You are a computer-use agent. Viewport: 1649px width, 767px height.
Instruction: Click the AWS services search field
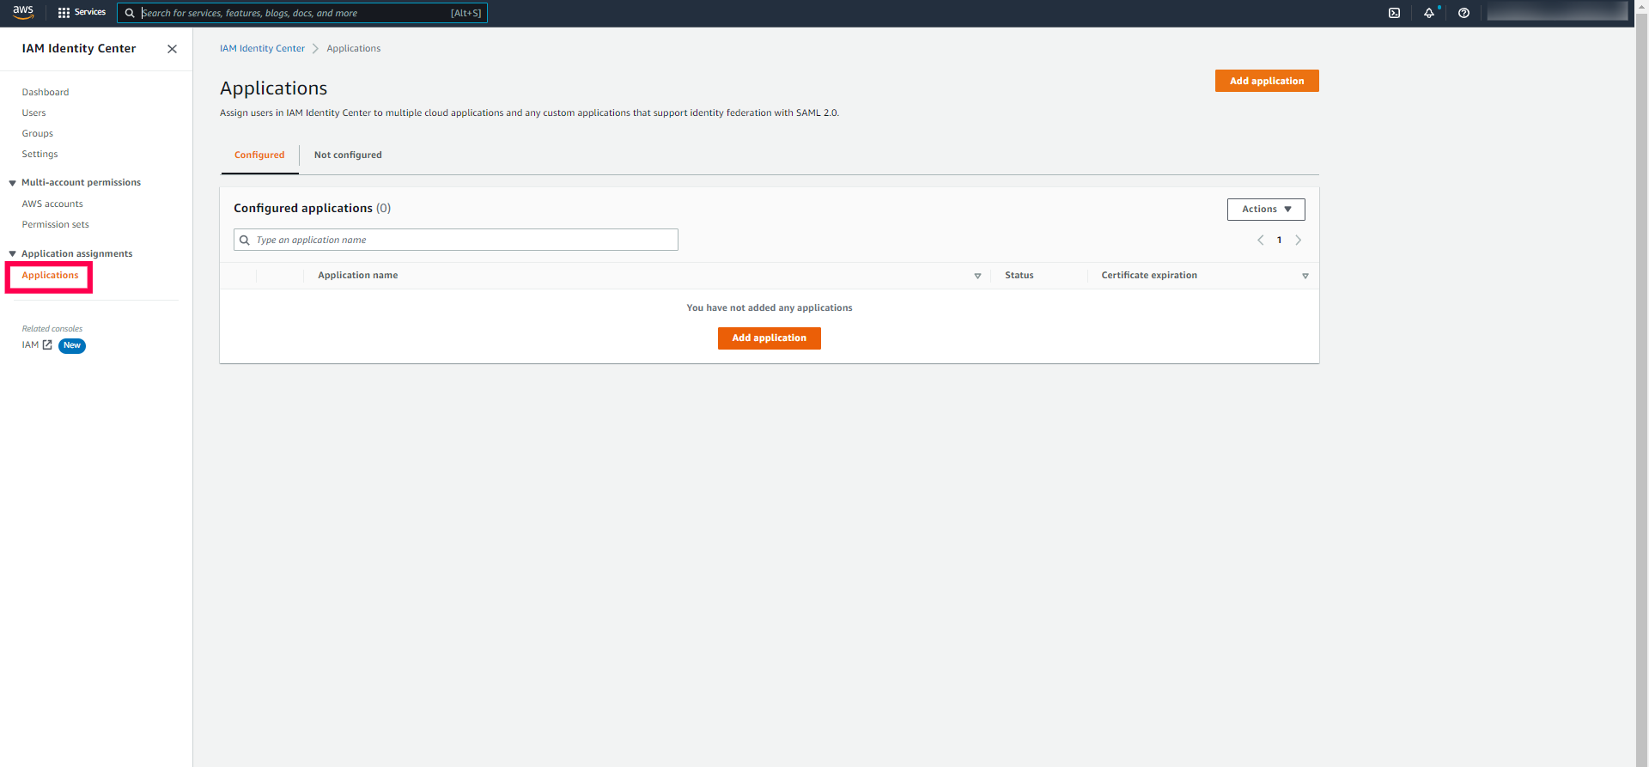302,13
